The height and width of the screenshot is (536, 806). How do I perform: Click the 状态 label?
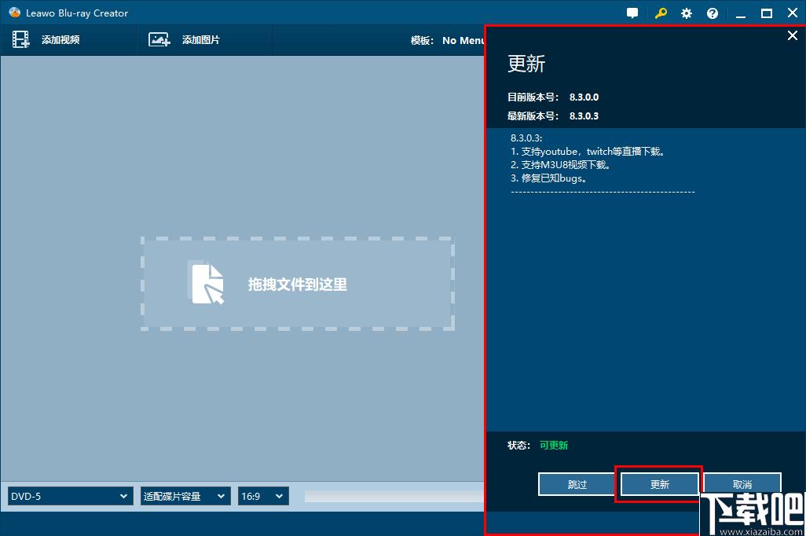click(x=518, y=445)
